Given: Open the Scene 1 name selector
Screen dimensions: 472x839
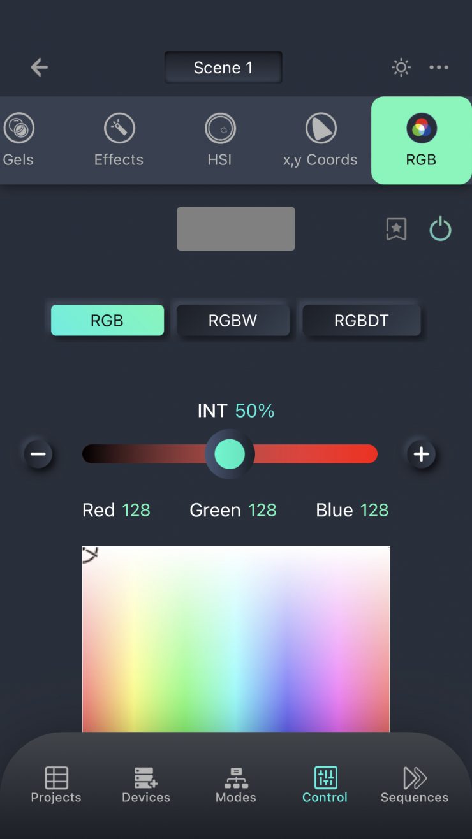Looking at the screenshot, I should pos(223,68).
